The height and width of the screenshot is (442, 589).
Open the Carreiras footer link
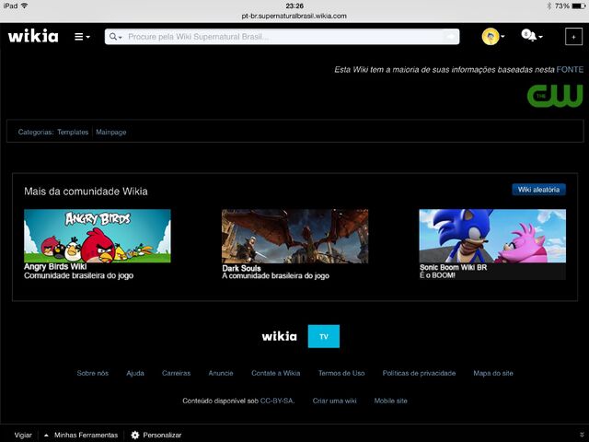176,373
